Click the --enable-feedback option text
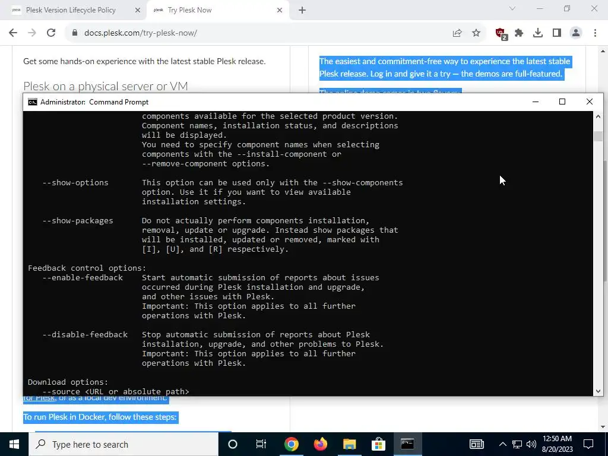The height and width of the screenshot is (456, 608). (83, 278)
